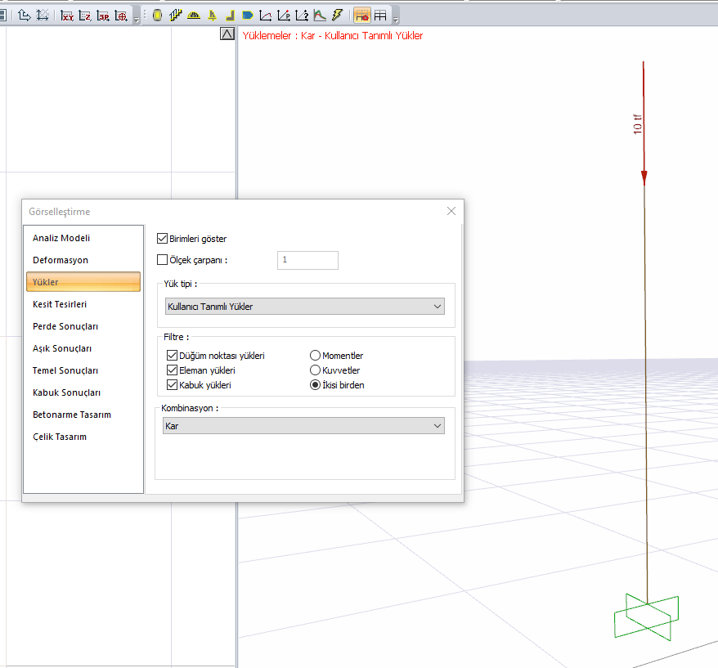This screenshot has width=718, height=668.
Task: Click the axis graph with P icon
Action: pos(284,16)
